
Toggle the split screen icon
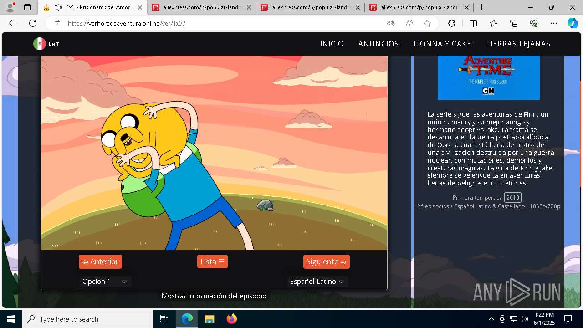[x=473, y=23]
